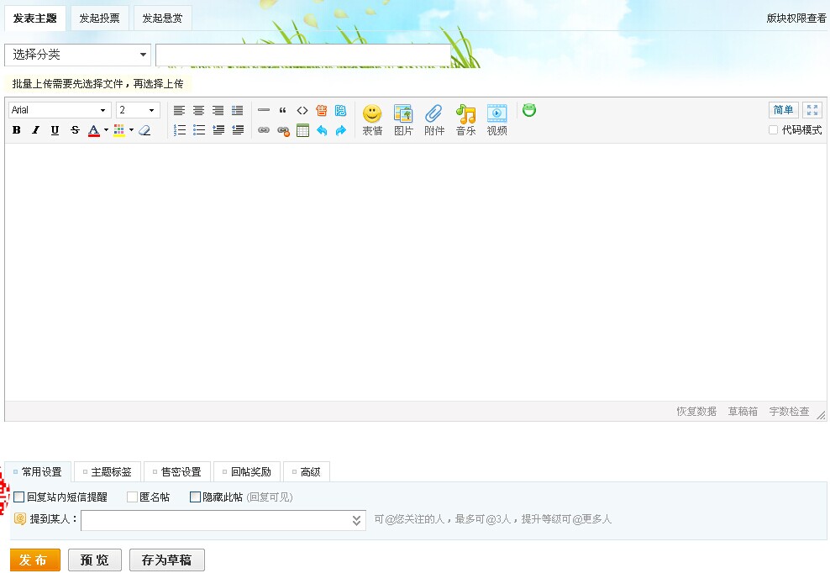
Task: Open the font size dropdown
Action: pyautogui.click(x=138, y=110)
